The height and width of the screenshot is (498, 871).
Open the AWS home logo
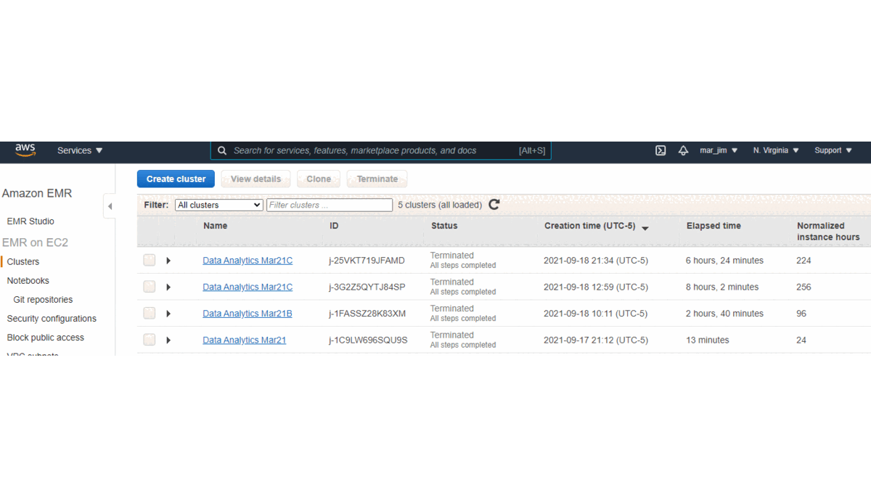tap(25, 150)
